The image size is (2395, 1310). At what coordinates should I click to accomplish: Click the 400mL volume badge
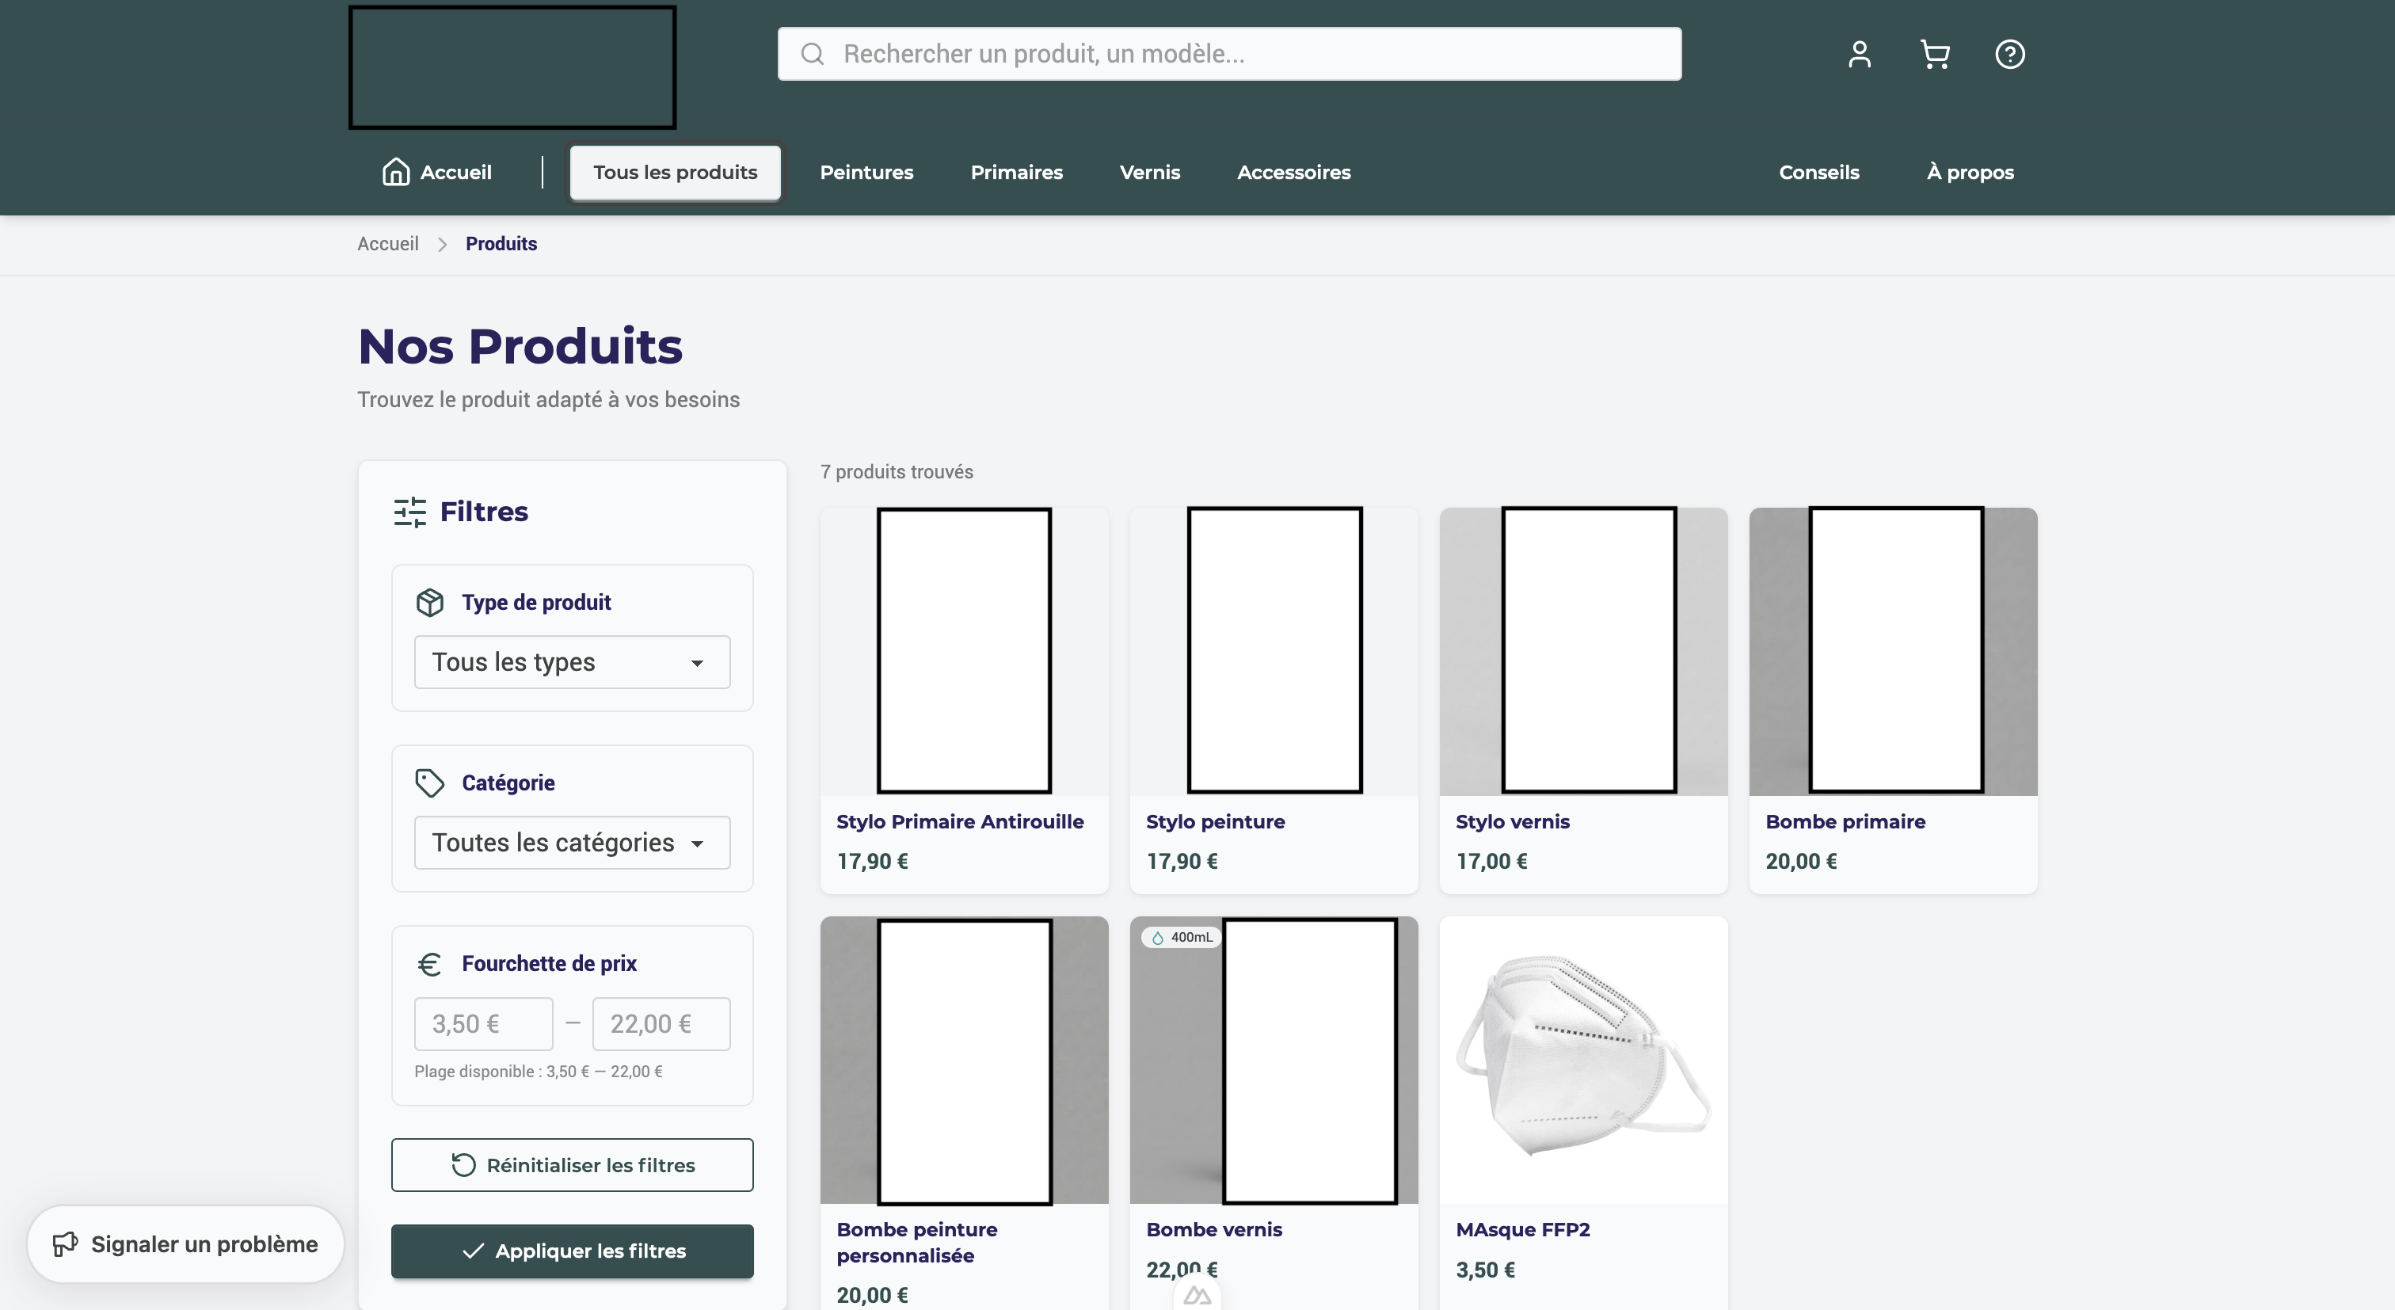[x=1182, y=937]
